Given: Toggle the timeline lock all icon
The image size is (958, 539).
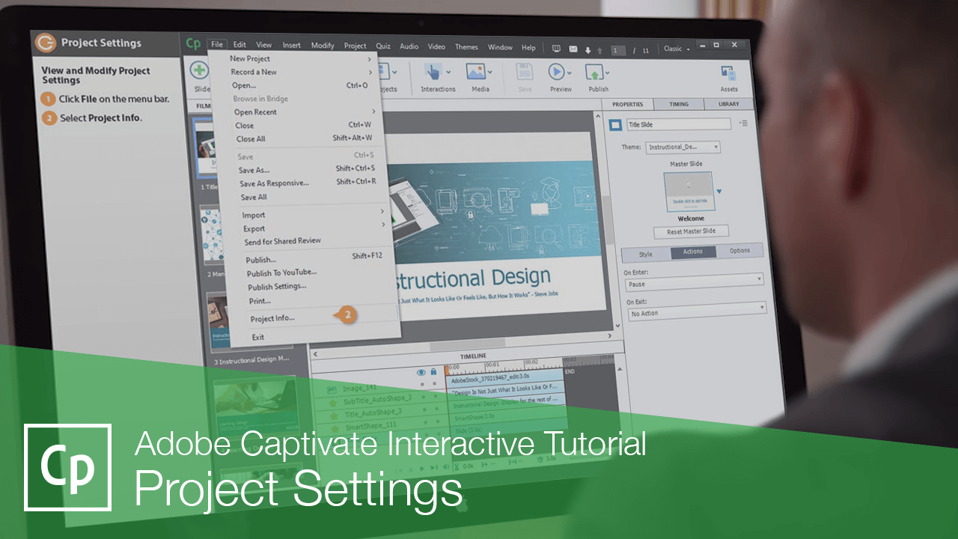Looking at the screenshot, I should [x=433, y=372].
